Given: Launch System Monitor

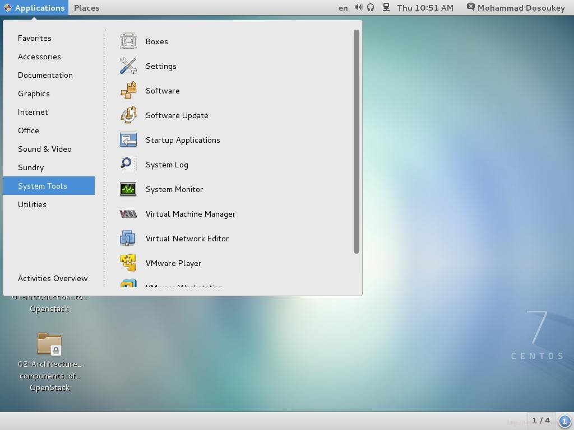Looking at the screenshot, I should (174, 189).
